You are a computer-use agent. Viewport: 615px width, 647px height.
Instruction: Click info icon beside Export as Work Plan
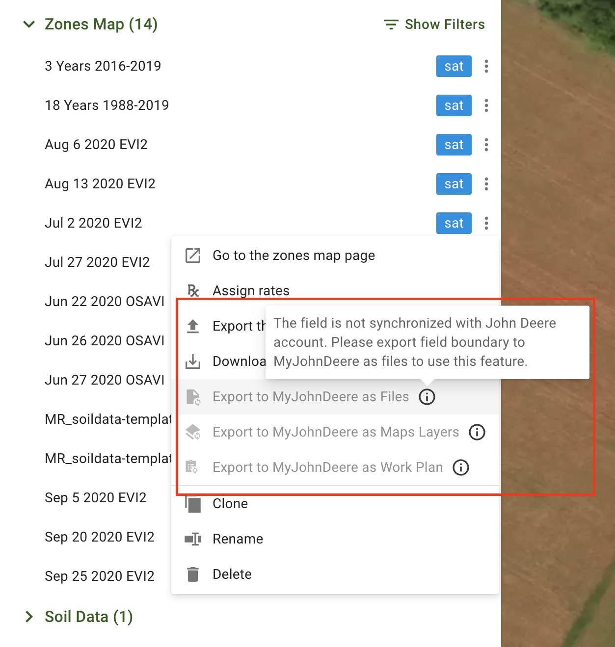(460, 467)
